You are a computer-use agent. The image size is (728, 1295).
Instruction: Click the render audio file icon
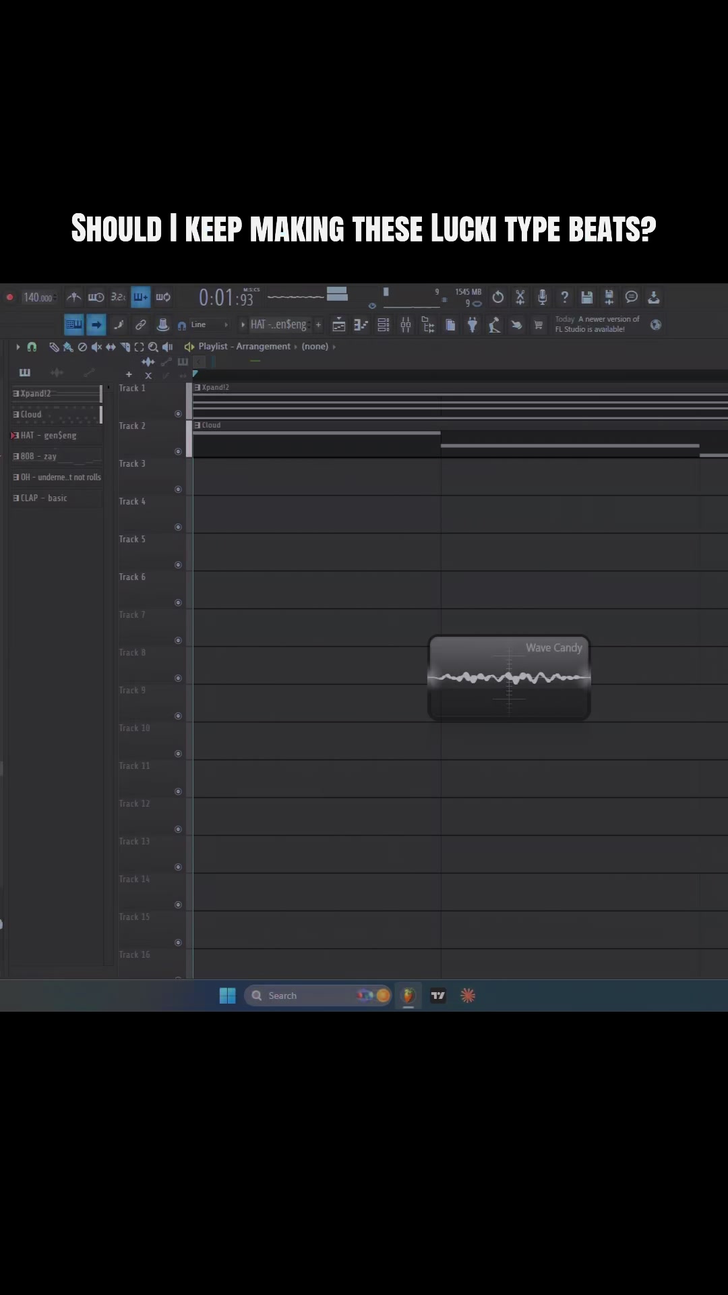(609, 297)
